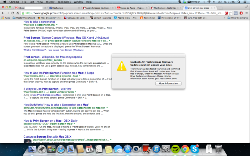This screenshot has width=250, height=156.
Task: Launch iTunes from the Dock
Action: pyautogui.click(x=156, y=149)
